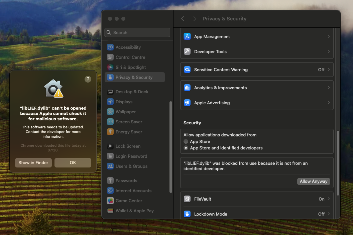
Task: Expand Apple Advertising chevron
Action: (x=329, y=103)
